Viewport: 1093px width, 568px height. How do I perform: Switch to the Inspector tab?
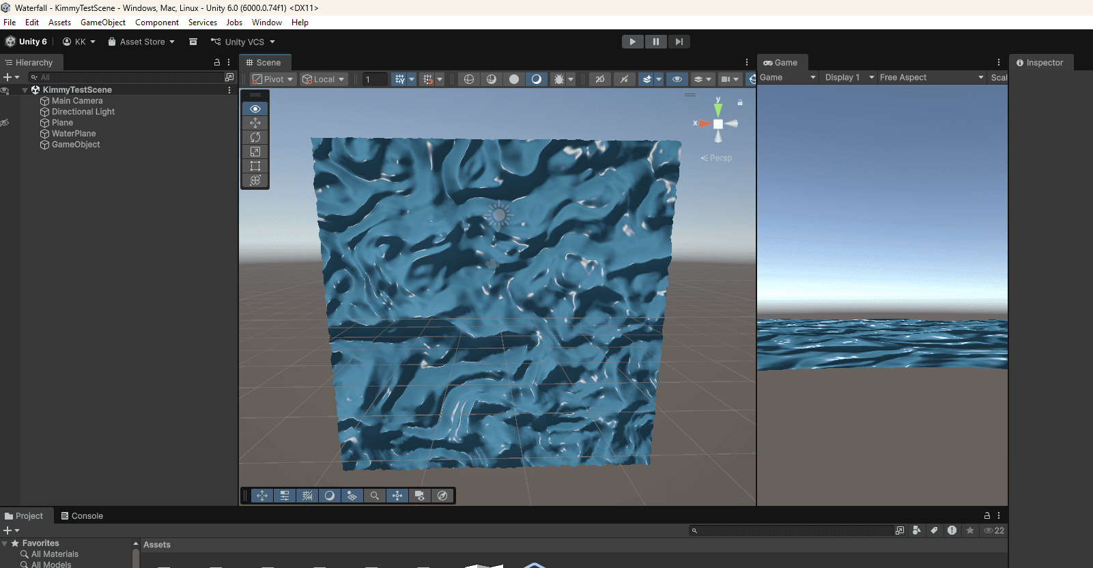click(x=1040, y=63)
